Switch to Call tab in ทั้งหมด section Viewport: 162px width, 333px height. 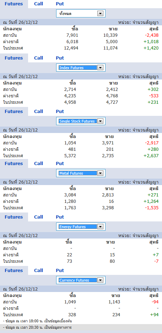38,4
